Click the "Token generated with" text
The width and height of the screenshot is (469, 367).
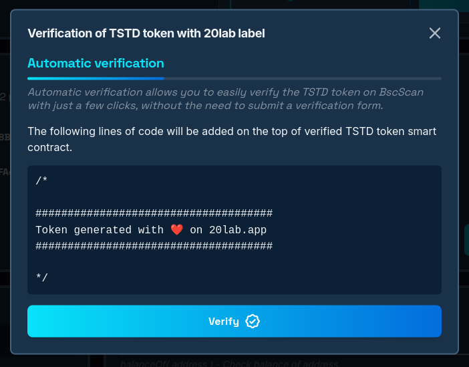pos(99,230)
